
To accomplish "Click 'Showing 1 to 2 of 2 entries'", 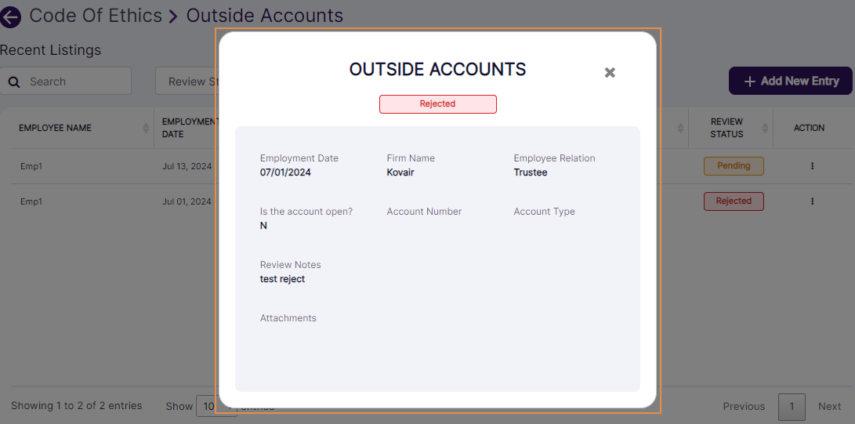I will coord(76,405).
